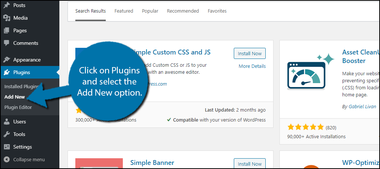Image resolution: width=380 pixels, height=169 pixels.
Task: Open Plugin Editor submenu item
Action: (18, 107)
